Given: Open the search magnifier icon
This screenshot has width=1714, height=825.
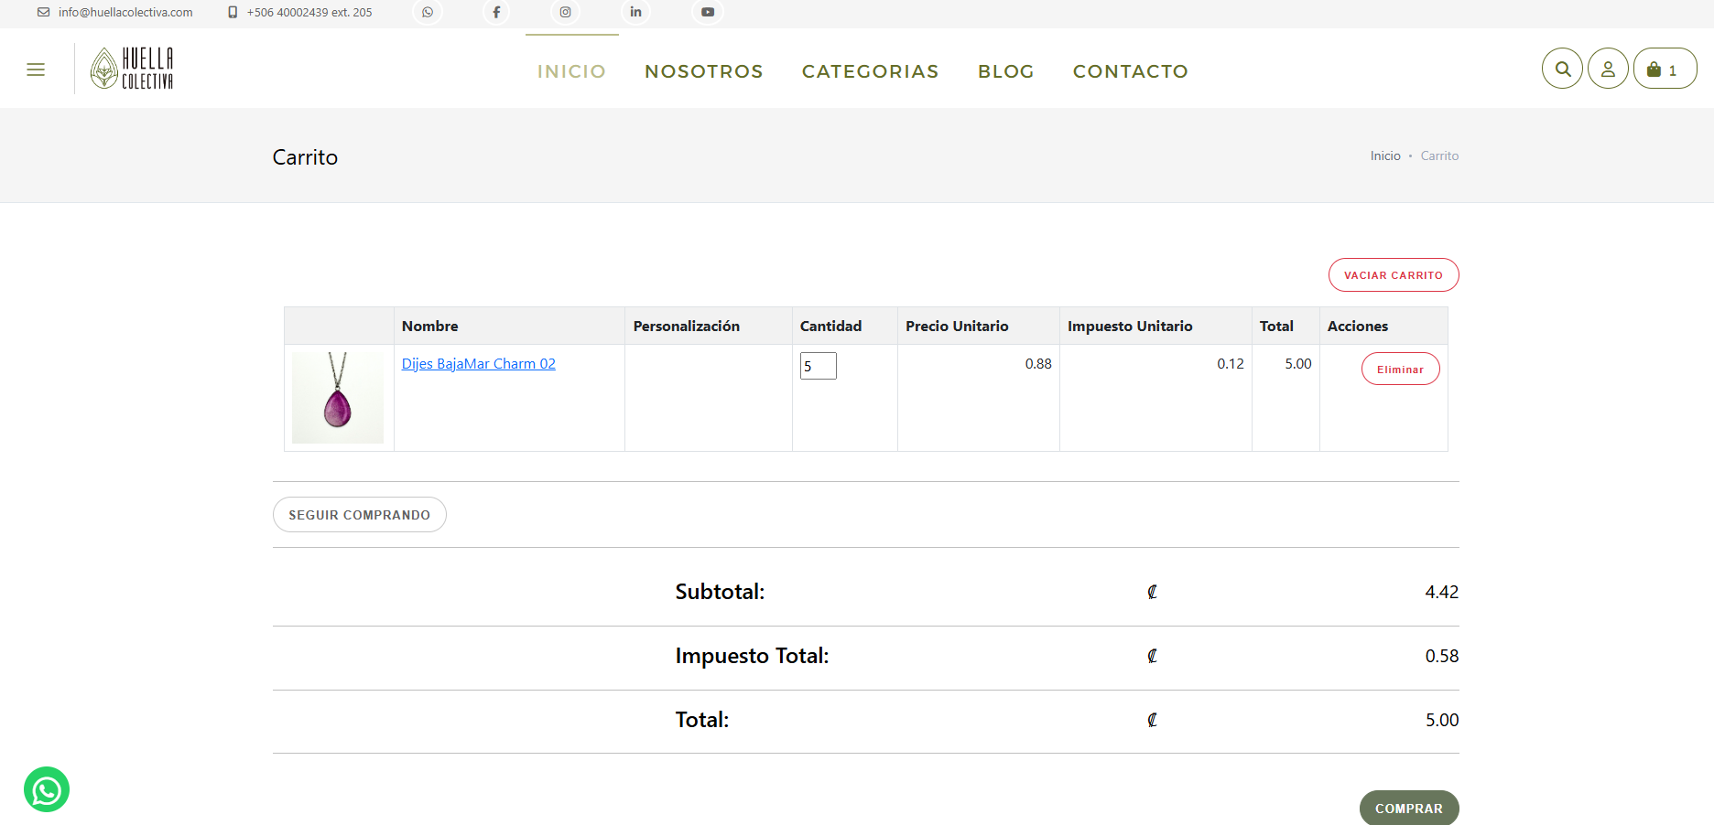Looking at the screenshot, I should [x=1562, y=69].
